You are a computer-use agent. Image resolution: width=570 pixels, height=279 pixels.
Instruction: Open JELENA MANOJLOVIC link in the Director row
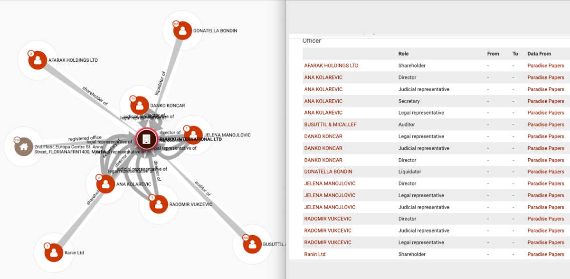(330, 183)
